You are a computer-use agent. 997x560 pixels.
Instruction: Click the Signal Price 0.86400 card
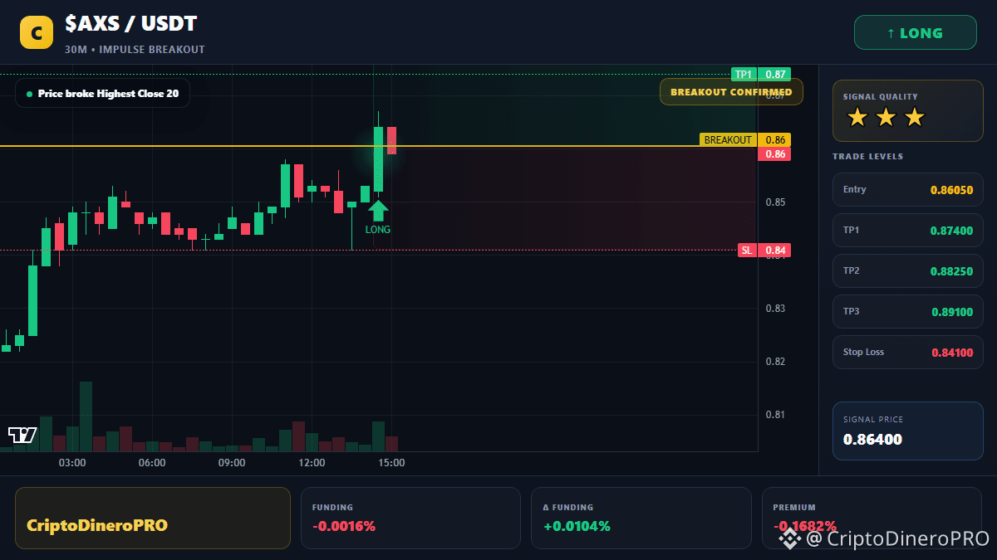pos(908,431)
